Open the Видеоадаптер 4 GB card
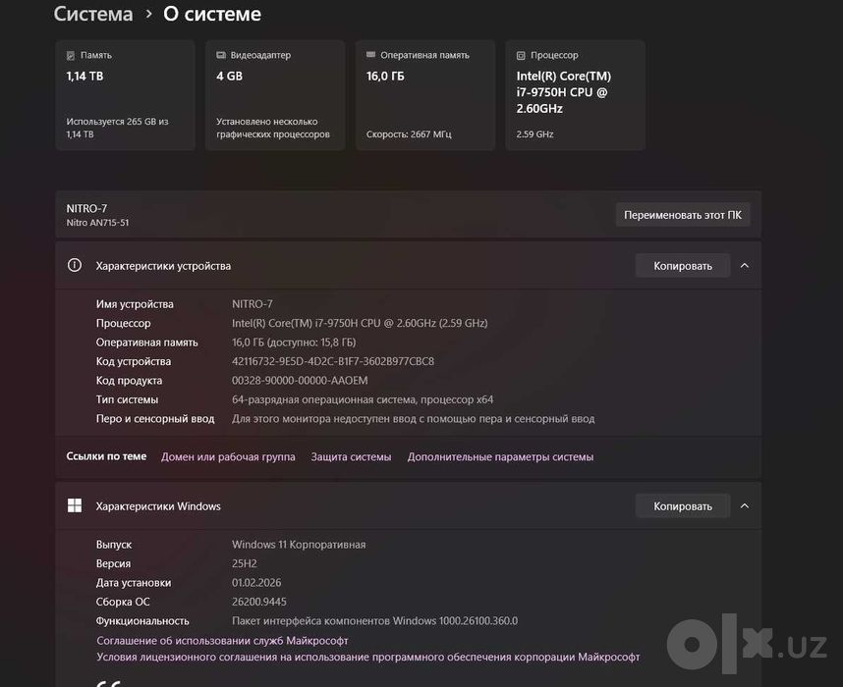 (275, 95)
